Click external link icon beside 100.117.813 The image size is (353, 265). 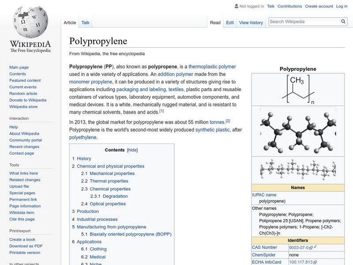click(x=315, y=262)
